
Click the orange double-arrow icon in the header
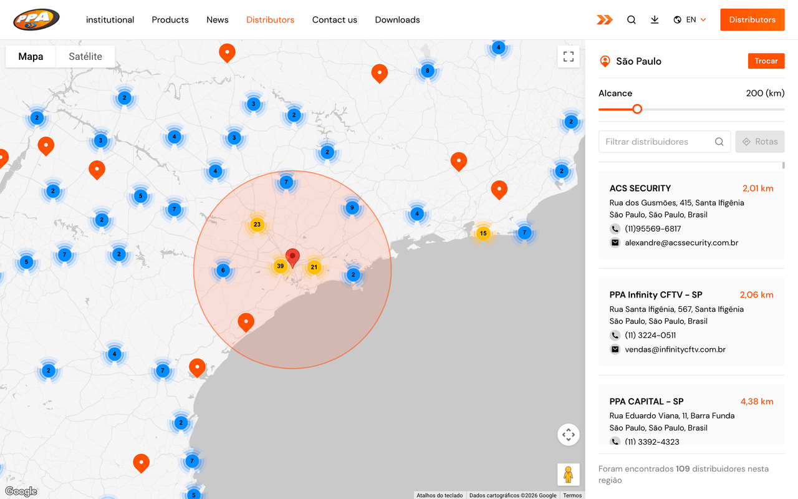605,20
